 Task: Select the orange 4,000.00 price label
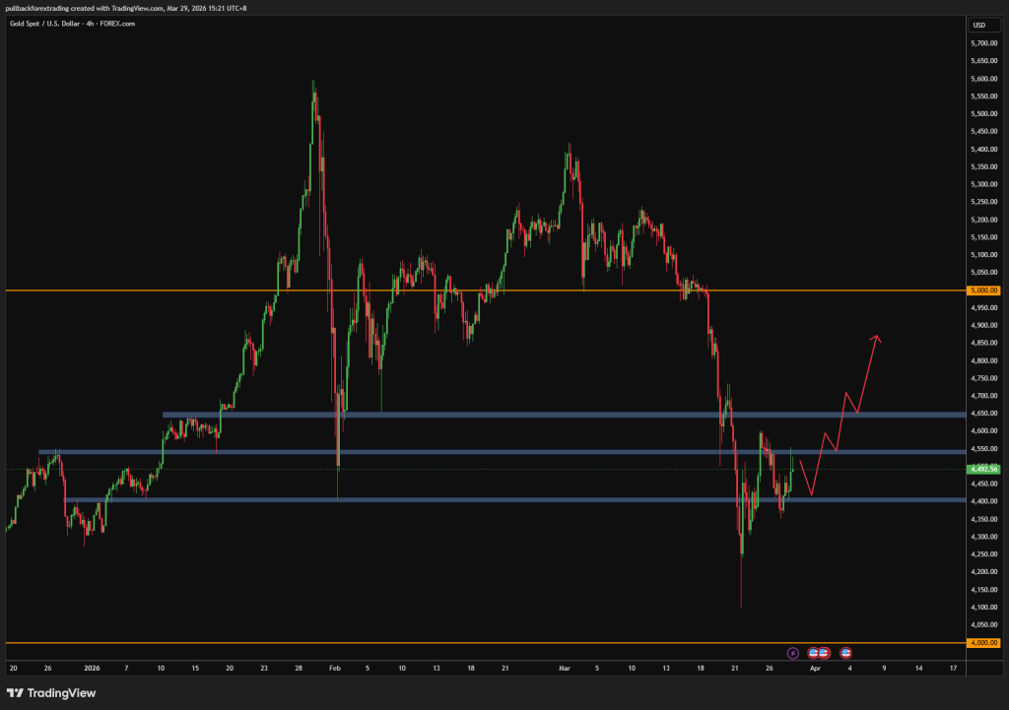click(x=983, y=643)
